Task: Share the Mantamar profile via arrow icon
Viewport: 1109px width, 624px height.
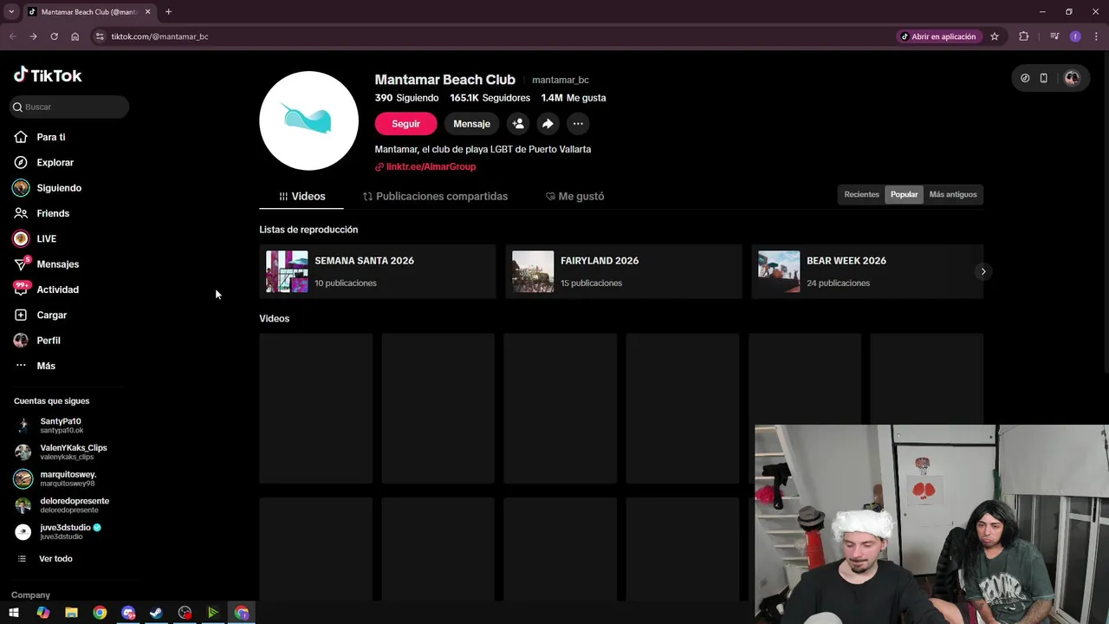Action: [548, 124]
